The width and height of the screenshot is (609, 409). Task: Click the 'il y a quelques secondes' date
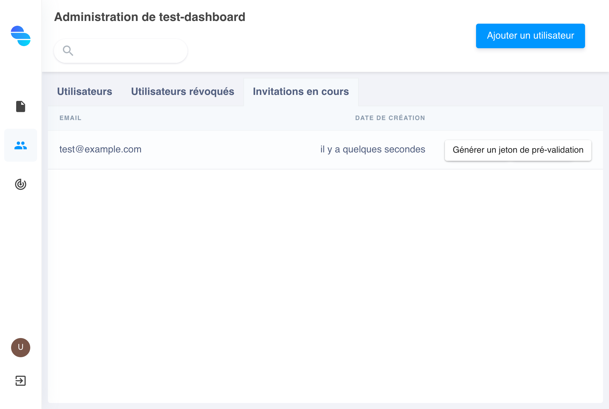pos(373,149)
